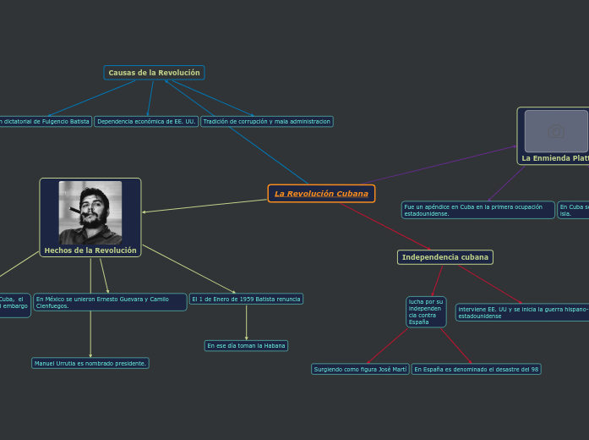Select the guerra hispano-estadounidense node
Screen dimensions: 589x440
[x=522, y=312]
